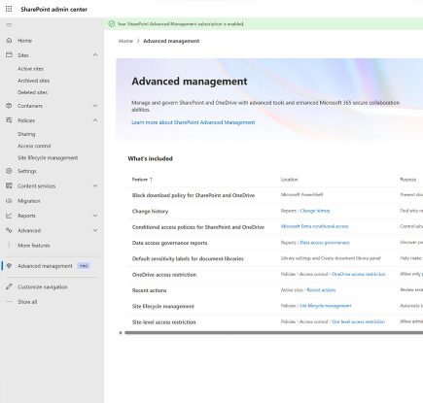Expand the Containers section chevron

tap(95, 106)
